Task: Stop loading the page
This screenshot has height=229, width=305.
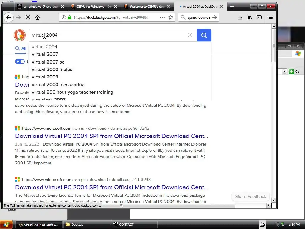Action: [28, 17]
